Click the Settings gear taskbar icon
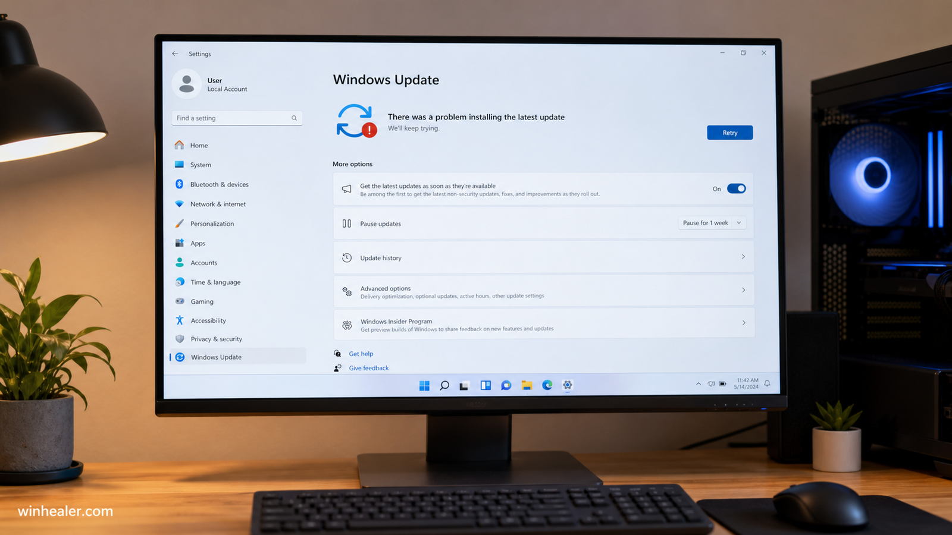The image size is (952, 535). click(x=568, y=385)
